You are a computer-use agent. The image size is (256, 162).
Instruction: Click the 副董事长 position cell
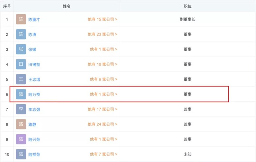pos(187,19)
